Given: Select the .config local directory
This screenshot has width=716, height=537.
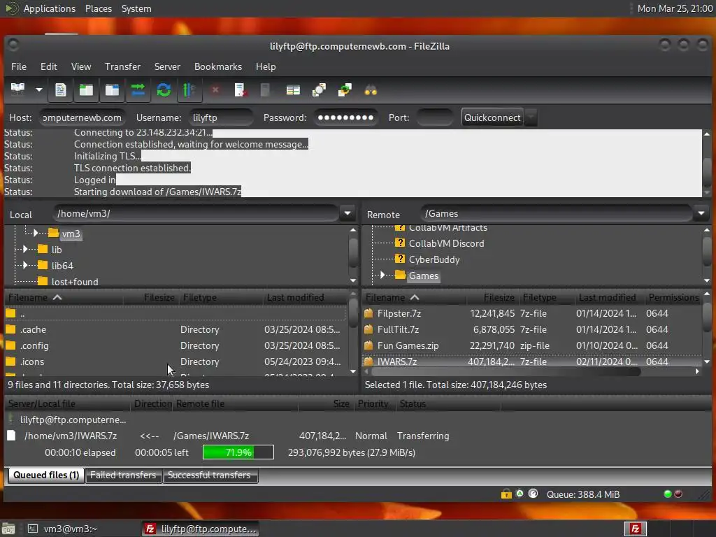Looking at the screenshot, I should pyautogui.click(x=175, y=345).
